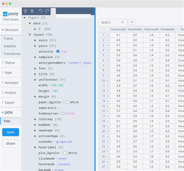This screenshot has width=184, height=171.
Task: Click the plotly Chart Studio logo
Action: tap(10, 16)
